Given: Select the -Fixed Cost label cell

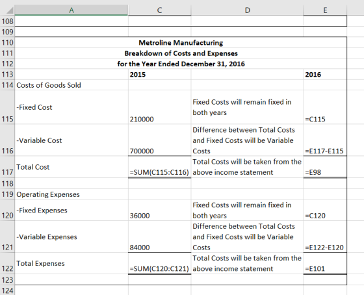Looking at the screenshot, I should 71,107.
